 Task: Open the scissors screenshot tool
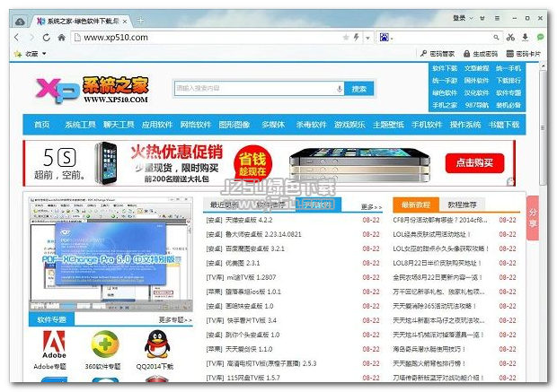click(510, 37)
